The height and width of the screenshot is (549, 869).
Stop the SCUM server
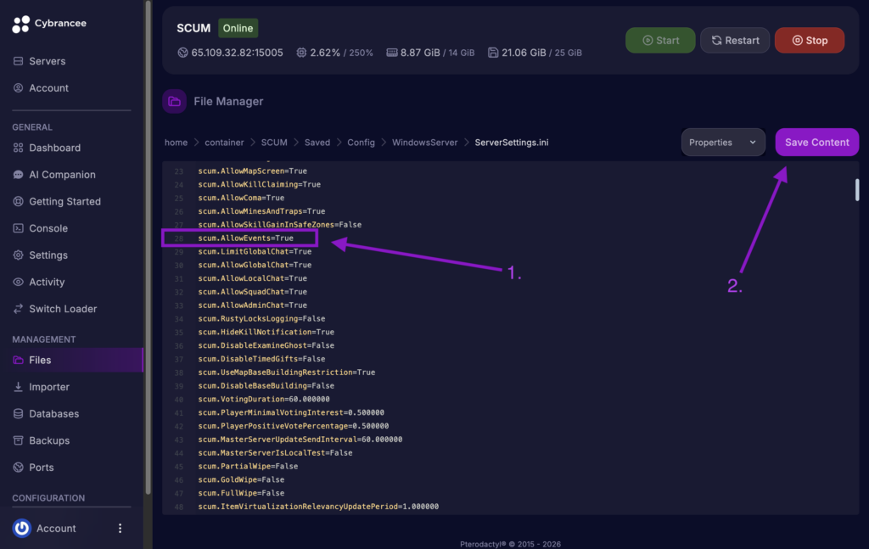[x=809, y=39]
